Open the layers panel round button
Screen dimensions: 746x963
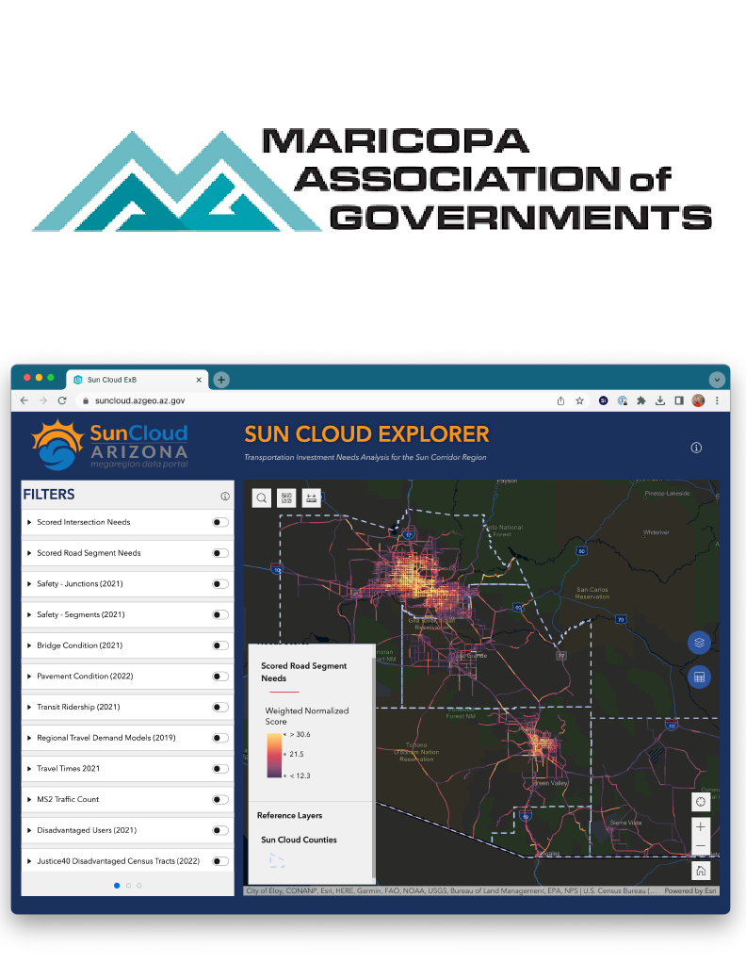coord(699,643)
